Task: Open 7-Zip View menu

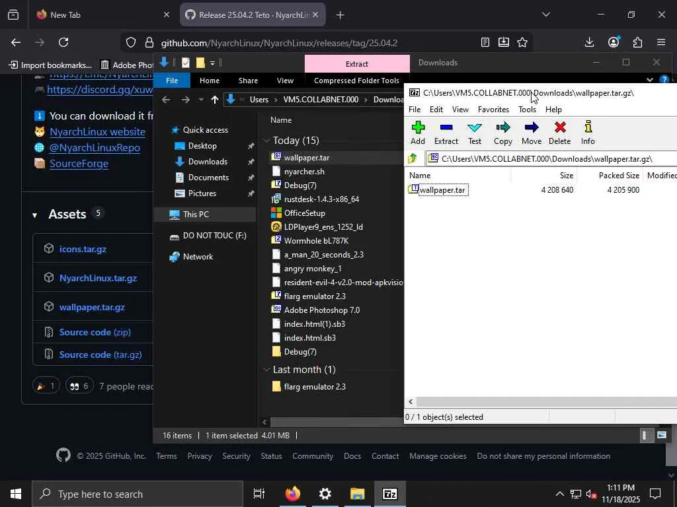Action: (460, 110)
